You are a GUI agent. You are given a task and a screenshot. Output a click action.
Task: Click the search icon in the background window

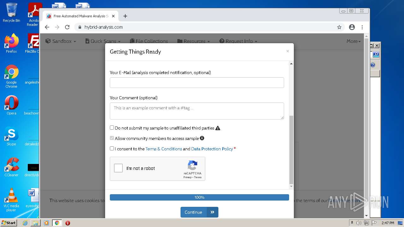pyautogui.click(x=376, y=55)
